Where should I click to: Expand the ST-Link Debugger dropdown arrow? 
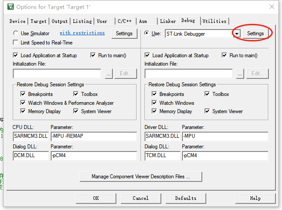point(237,34)
